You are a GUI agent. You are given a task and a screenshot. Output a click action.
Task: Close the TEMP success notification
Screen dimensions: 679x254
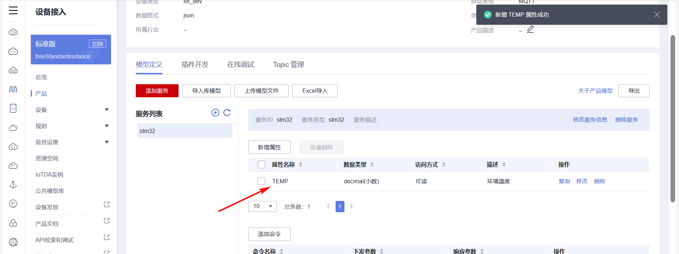[657, 15]
